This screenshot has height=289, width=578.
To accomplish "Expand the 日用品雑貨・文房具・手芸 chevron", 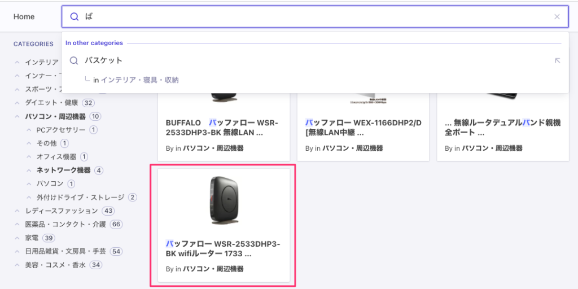I will click(x=17, y=251).
